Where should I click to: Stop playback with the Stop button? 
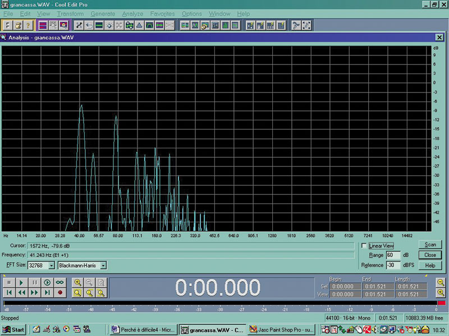click(9, 283)
